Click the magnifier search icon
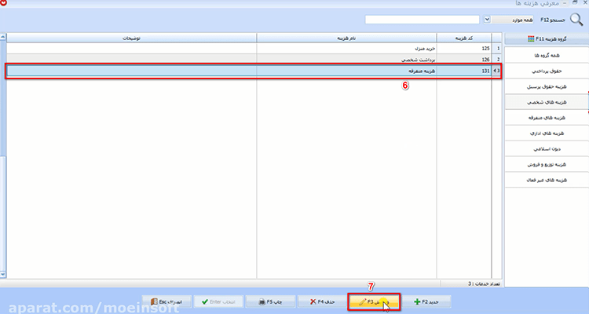The image size is (589, 314). (x=576, y=19)
